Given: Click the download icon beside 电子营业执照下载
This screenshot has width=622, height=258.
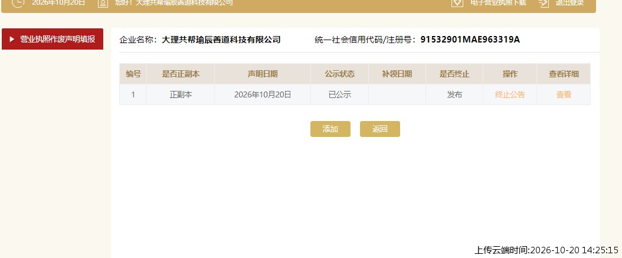Looking at the screenshot, I should 457,3.
